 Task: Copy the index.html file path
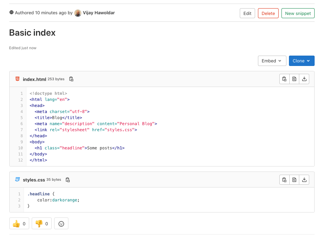71,79
